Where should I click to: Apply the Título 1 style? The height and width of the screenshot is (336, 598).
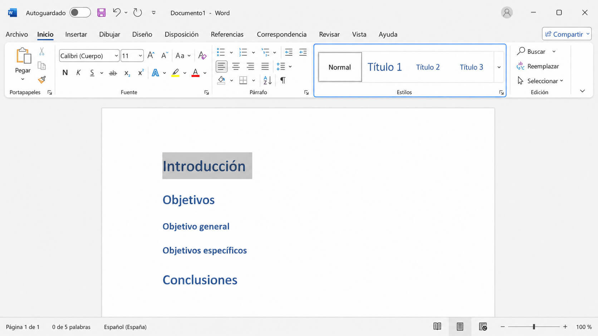pos(385,67)
